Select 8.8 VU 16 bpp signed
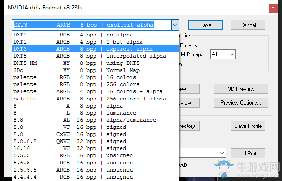 95,127
